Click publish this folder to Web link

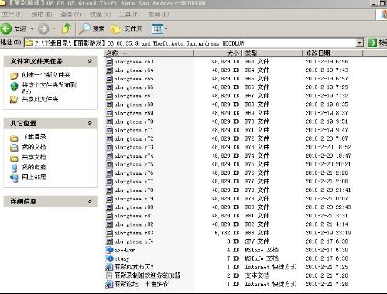point(49,87)
